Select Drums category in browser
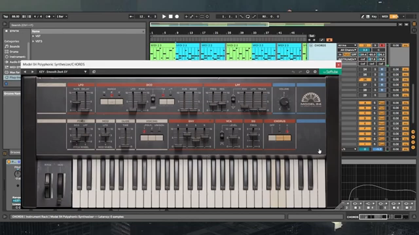The width and height of the screenshot is (419, 235). tap(14, 52)
